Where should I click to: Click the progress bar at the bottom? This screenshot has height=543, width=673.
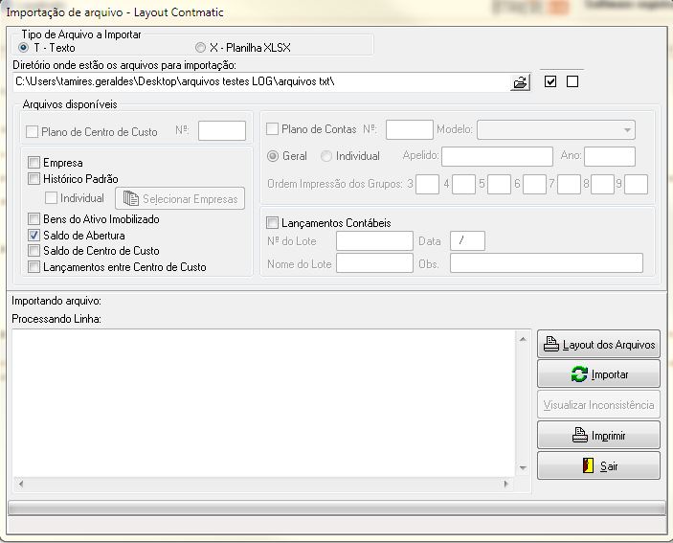click(336, 508)
